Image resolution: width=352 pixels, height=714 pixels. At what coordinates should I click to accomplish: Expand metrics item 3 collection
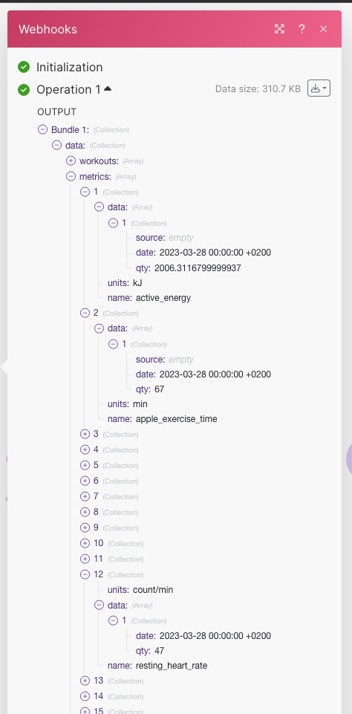pos(85,434)
